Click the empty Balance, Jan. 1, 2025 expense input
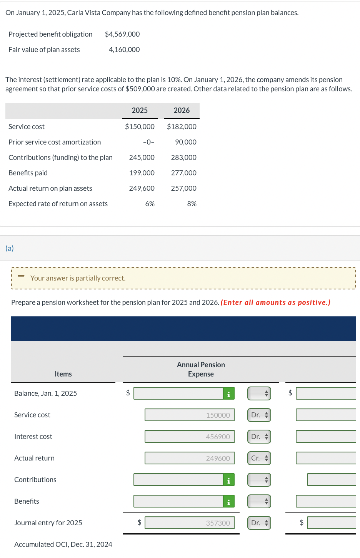The image size is (360, 558). pos(179,393)
